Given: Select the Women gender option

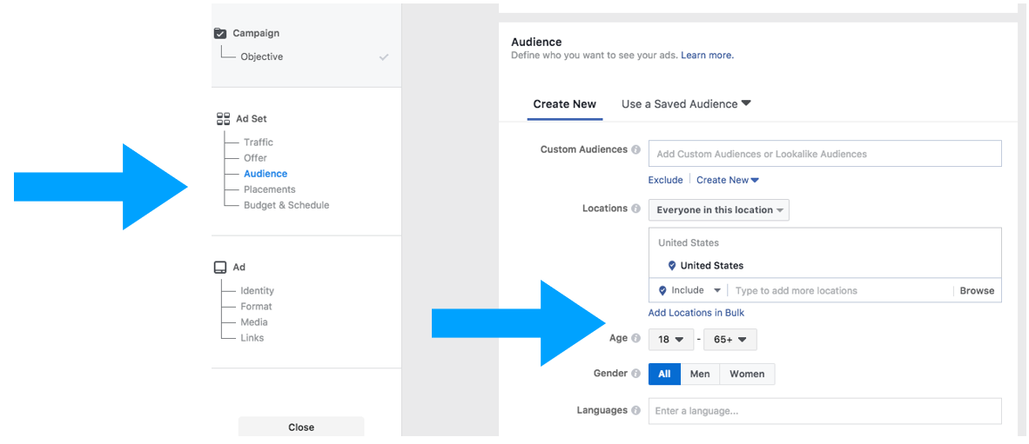Looking at the screenshot, I should (x=747, y=374).
